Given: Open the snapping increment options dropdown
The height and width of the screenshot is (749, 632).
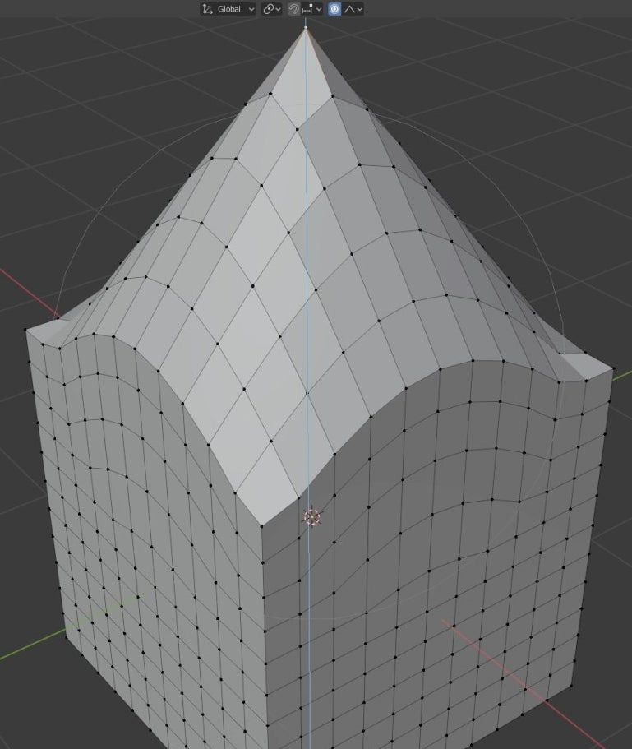Looking at the screenshot, I should coord(312,9).
